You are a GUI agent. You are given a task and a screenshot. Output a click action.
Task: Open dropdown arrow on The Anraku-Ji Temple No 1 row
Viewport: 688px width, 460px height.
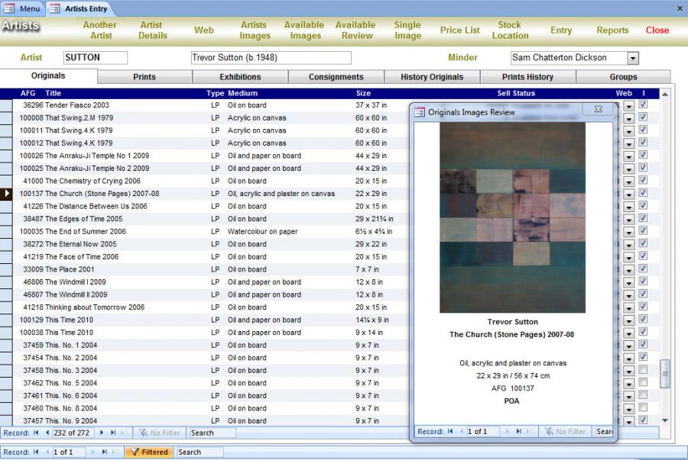pyautogui.click(x=629, y=156)
